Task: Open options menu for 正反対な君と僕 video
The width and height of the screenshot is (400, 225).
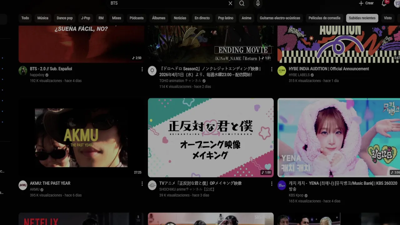Action: (x=272, y=183)
